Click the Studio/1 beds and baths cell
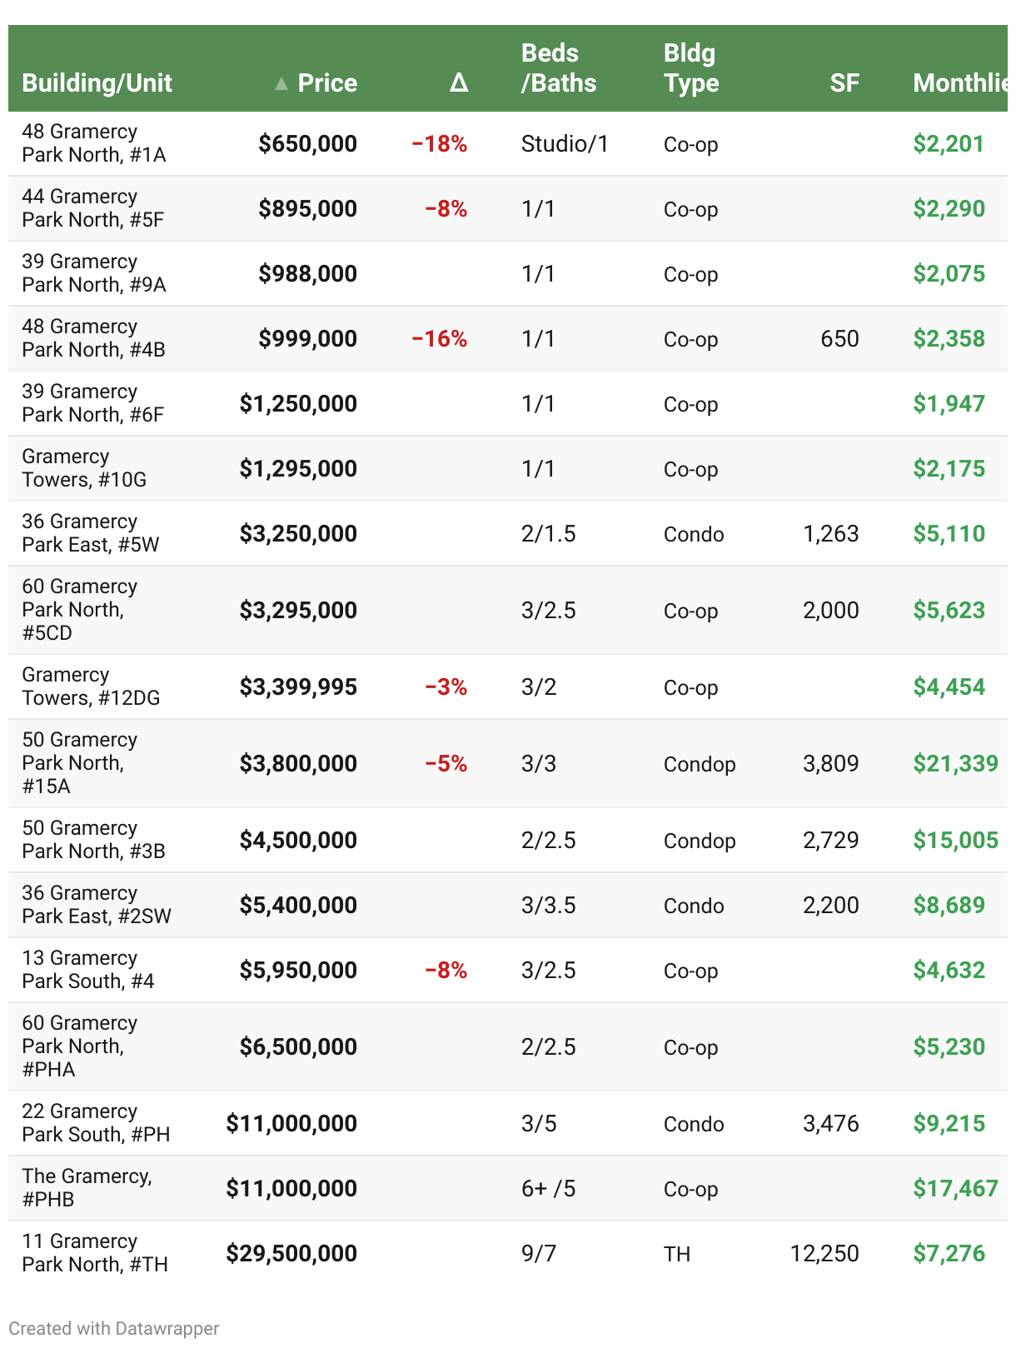The image size is (1016, 1348). (x=565, y=144)
